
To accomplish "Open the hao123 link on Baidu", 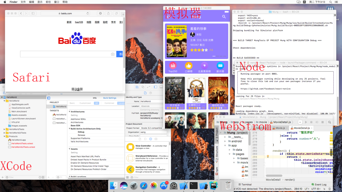I will (79, 22).
